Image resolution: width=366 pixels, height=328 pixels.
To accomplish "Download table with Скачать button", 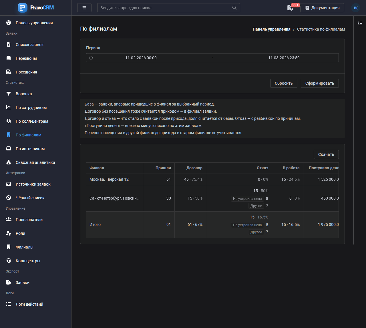I will (x=326, y=154).
